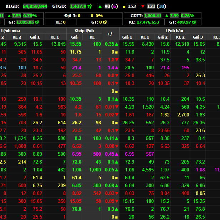Click matched price 15.55 in Khớp lệnh column
Viewport: 220px width, 220px height.
[x=75, y=44]
